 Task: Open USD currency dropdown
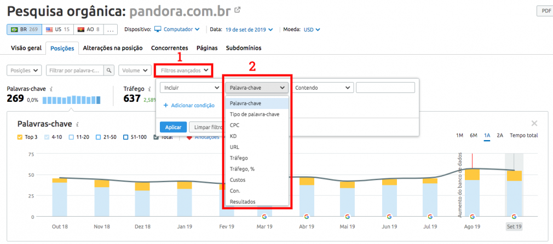312,30
